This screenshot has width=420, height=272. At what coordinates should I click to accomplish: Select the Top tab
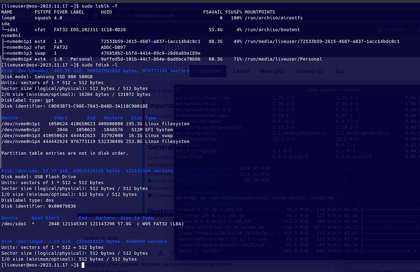(x=339, y=71)
